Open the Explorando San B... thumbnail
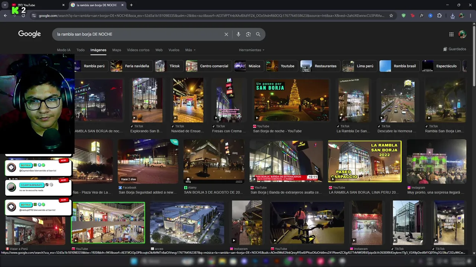 pyautogui.click(x=147, y=100)
